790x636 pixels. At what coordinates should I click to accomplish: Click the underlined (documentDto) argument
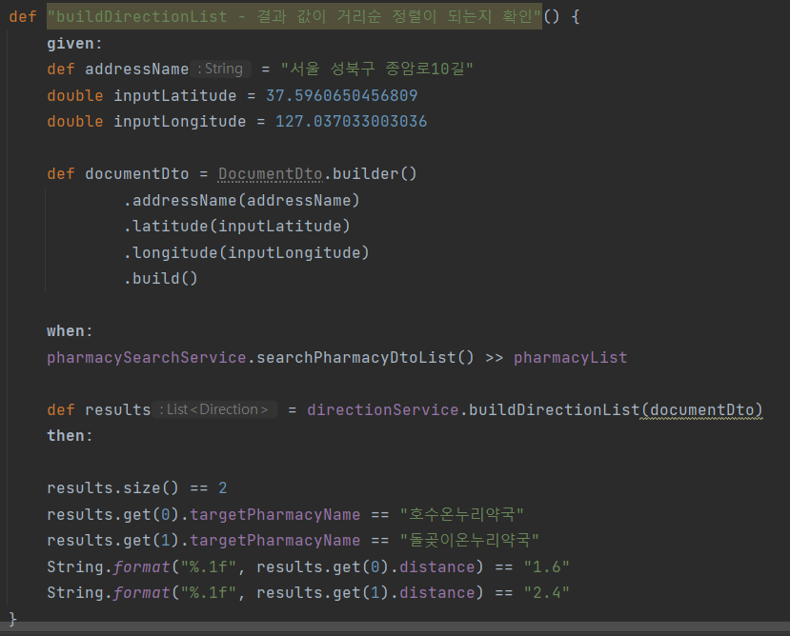pyautogui.click(x=701, y=410)
